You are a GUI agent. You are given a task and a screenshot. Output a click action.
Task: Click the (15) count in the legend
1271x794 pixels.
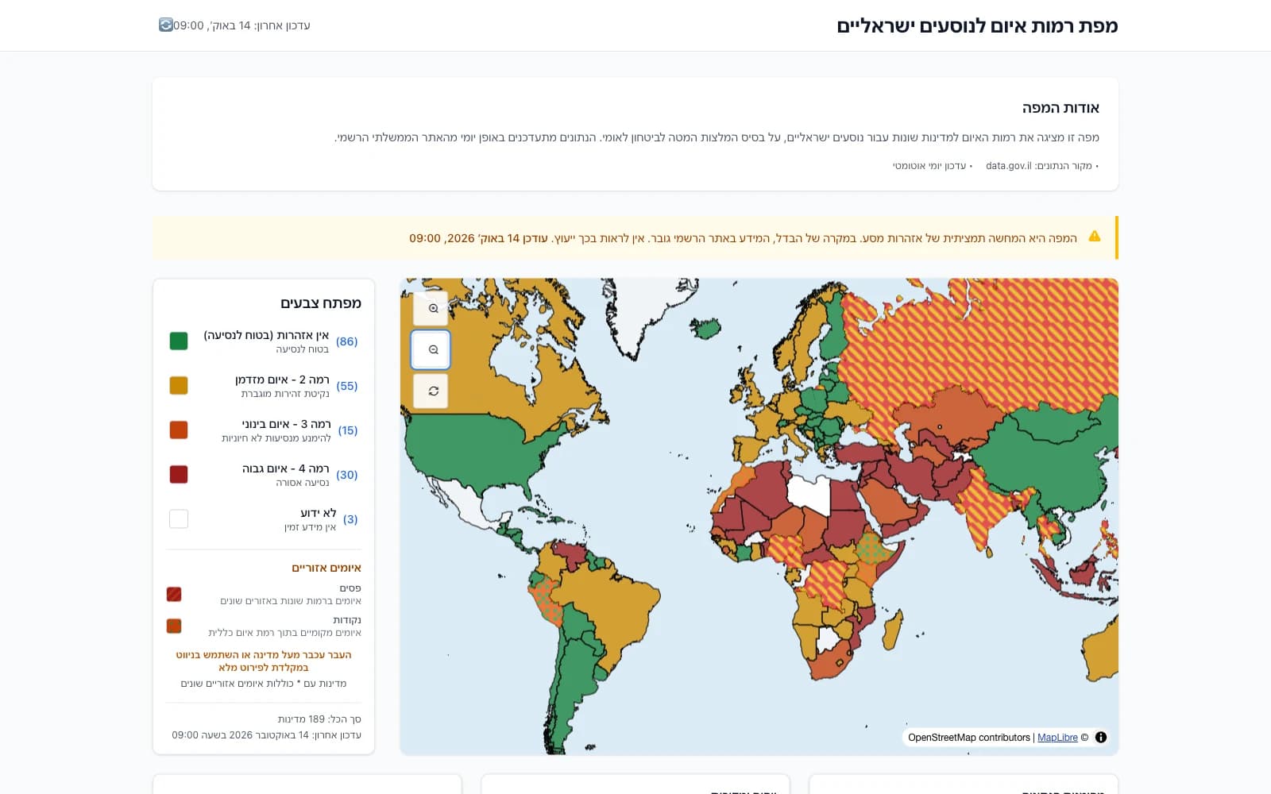point(348,430)
